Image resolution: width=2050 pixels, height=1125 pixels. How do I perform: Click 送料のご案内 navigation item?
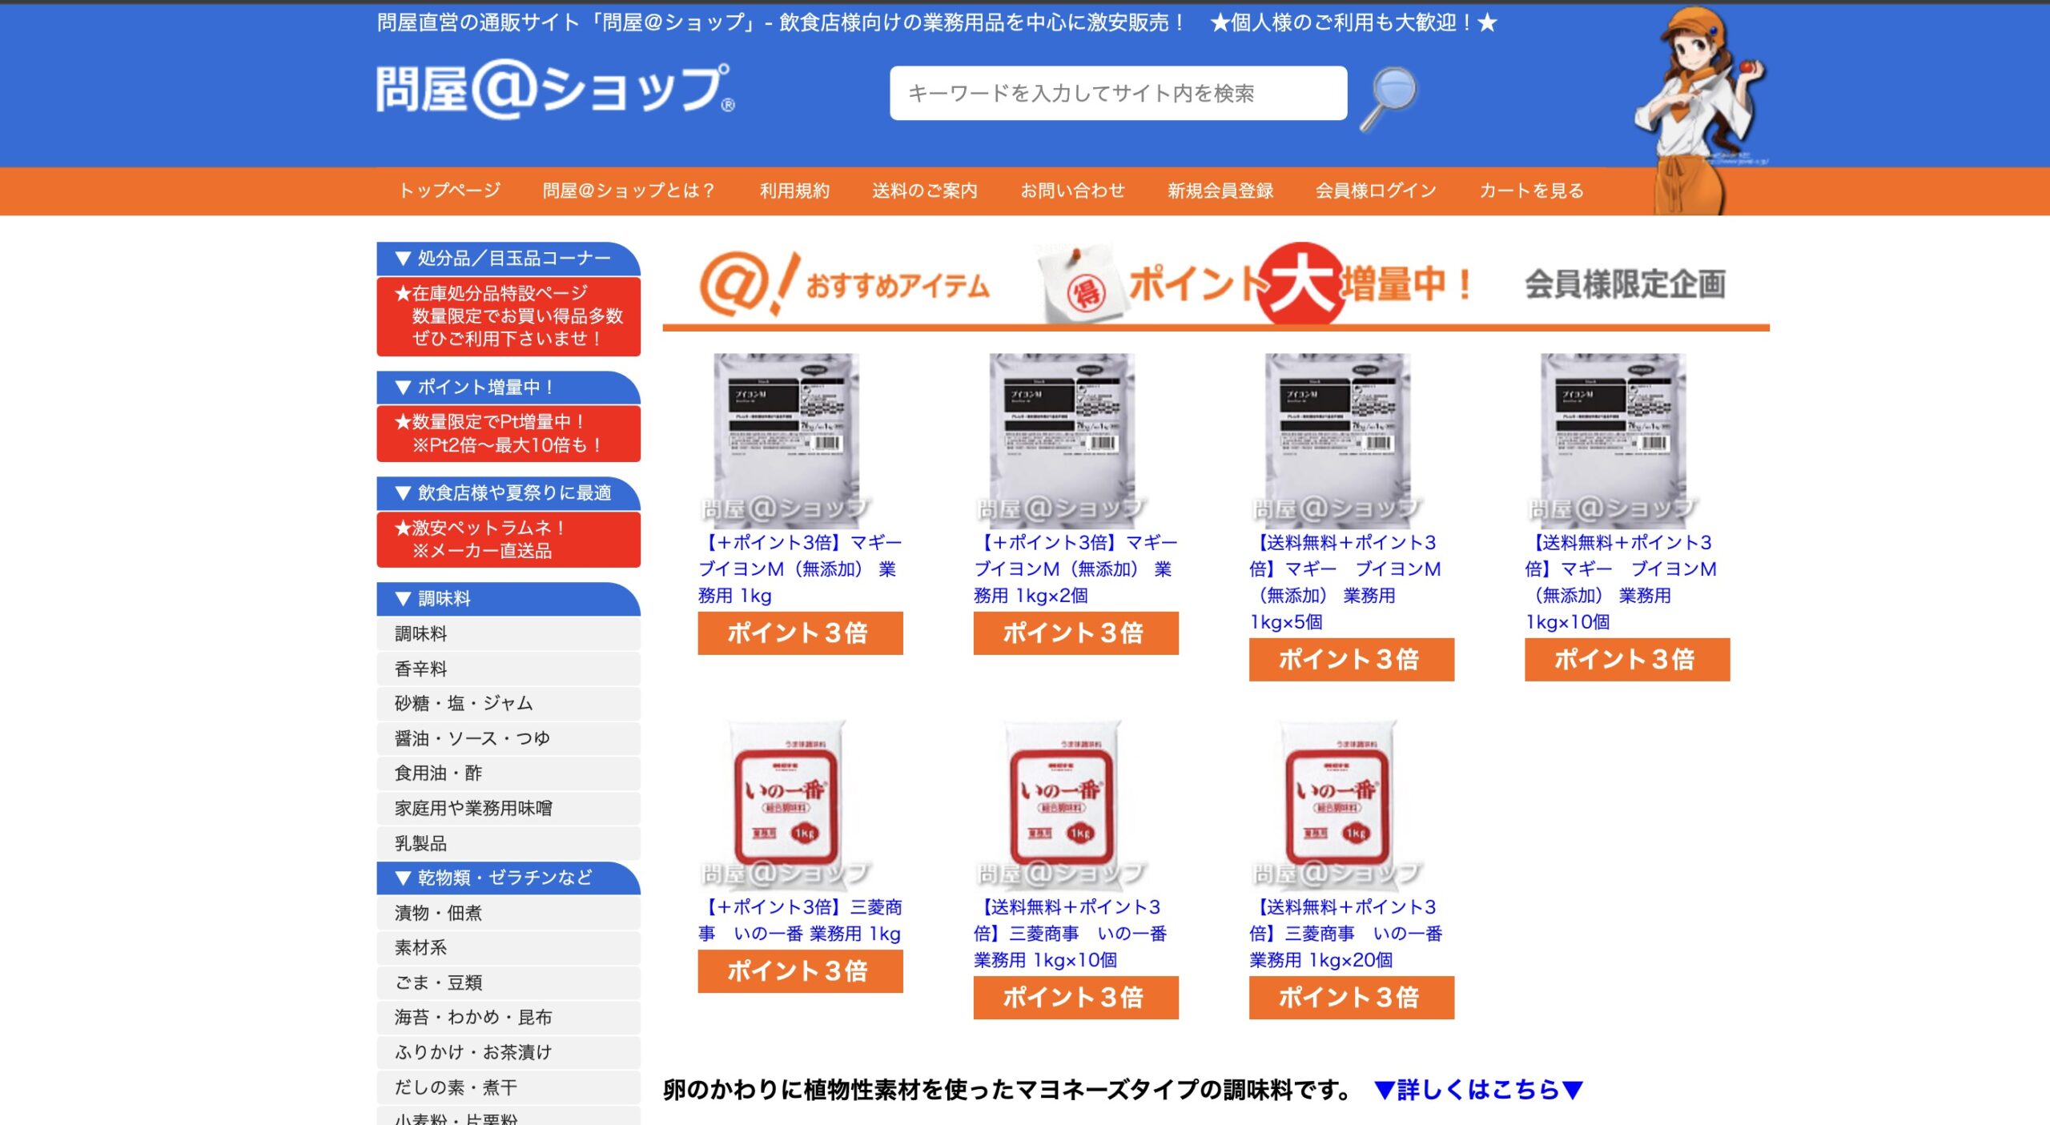coord(924,191)
